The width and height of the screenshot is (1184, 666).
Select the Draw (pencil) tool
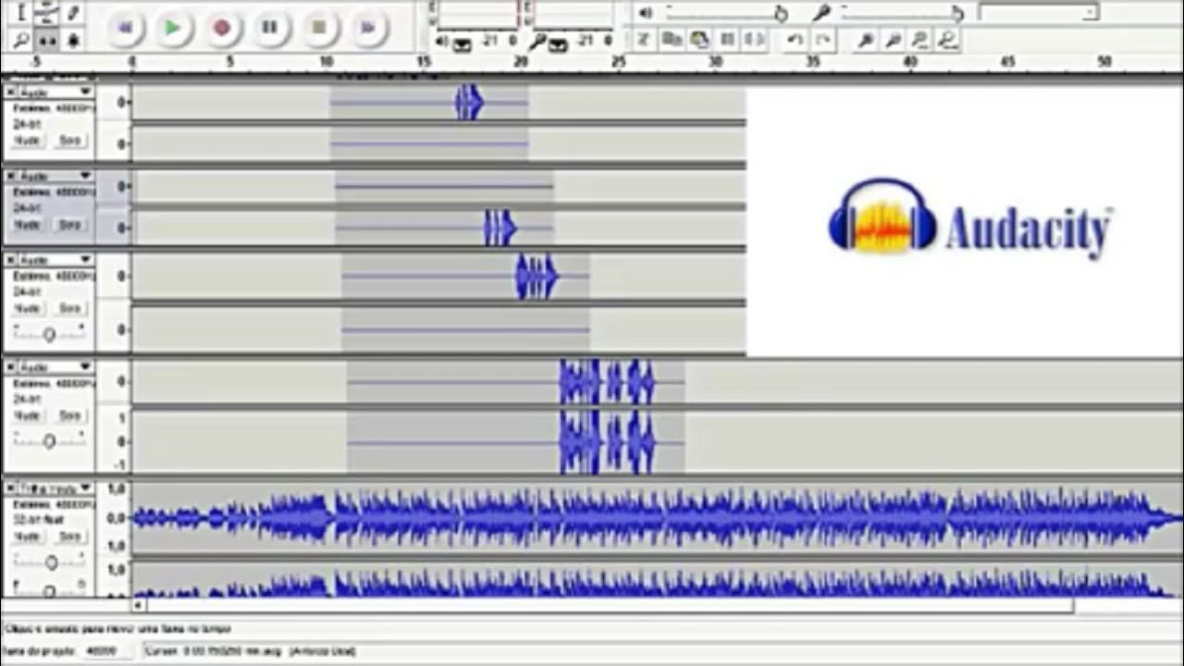[x=73, y=12]
